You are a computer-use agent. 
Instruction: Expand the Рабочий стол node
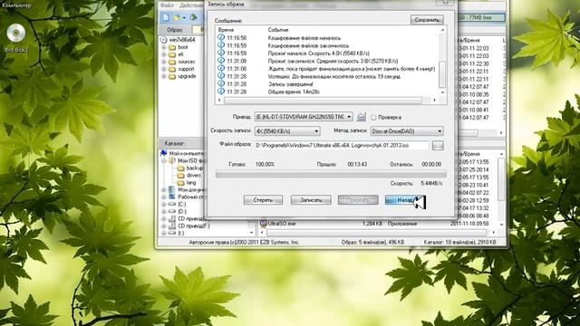(x=164, y=197)
